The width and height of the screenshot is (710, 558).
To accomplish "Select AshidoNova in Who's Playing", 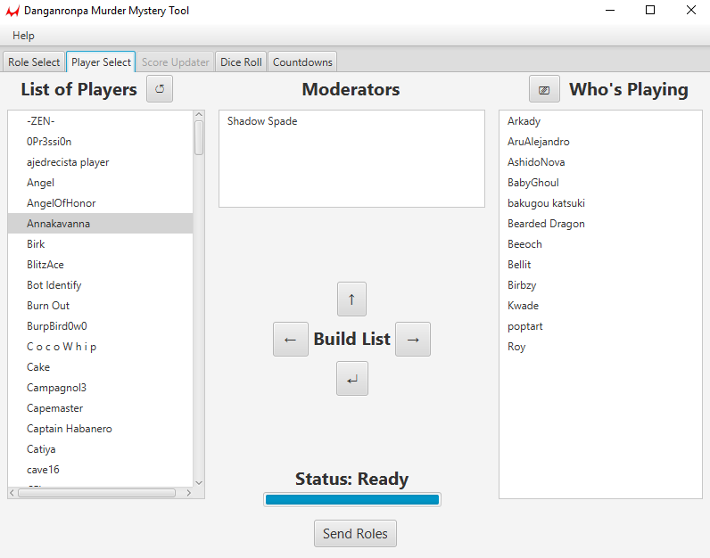I will click(600, 162).
